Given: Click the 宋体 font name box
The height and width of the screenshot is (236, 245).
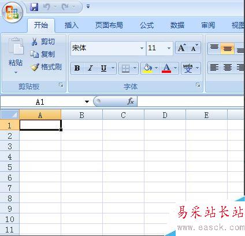Looking at the screenshot, I should click(105, 48).
